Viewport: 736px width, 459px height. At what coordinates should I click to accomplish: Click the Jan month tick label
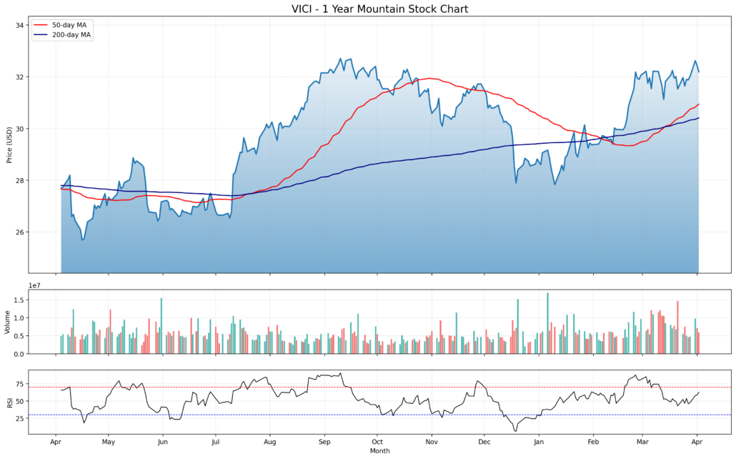point(538,442)
